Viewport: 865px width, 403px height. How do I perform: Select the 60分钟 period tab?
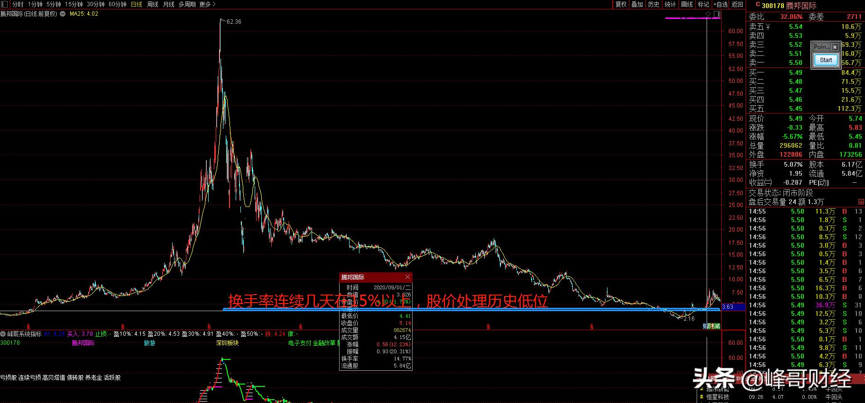pyautogui.click(x=118, y=4)
